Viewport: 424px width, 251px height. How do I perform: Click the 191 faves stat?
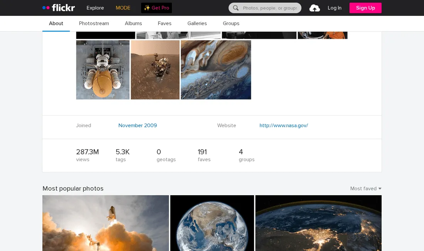[204, 155]
